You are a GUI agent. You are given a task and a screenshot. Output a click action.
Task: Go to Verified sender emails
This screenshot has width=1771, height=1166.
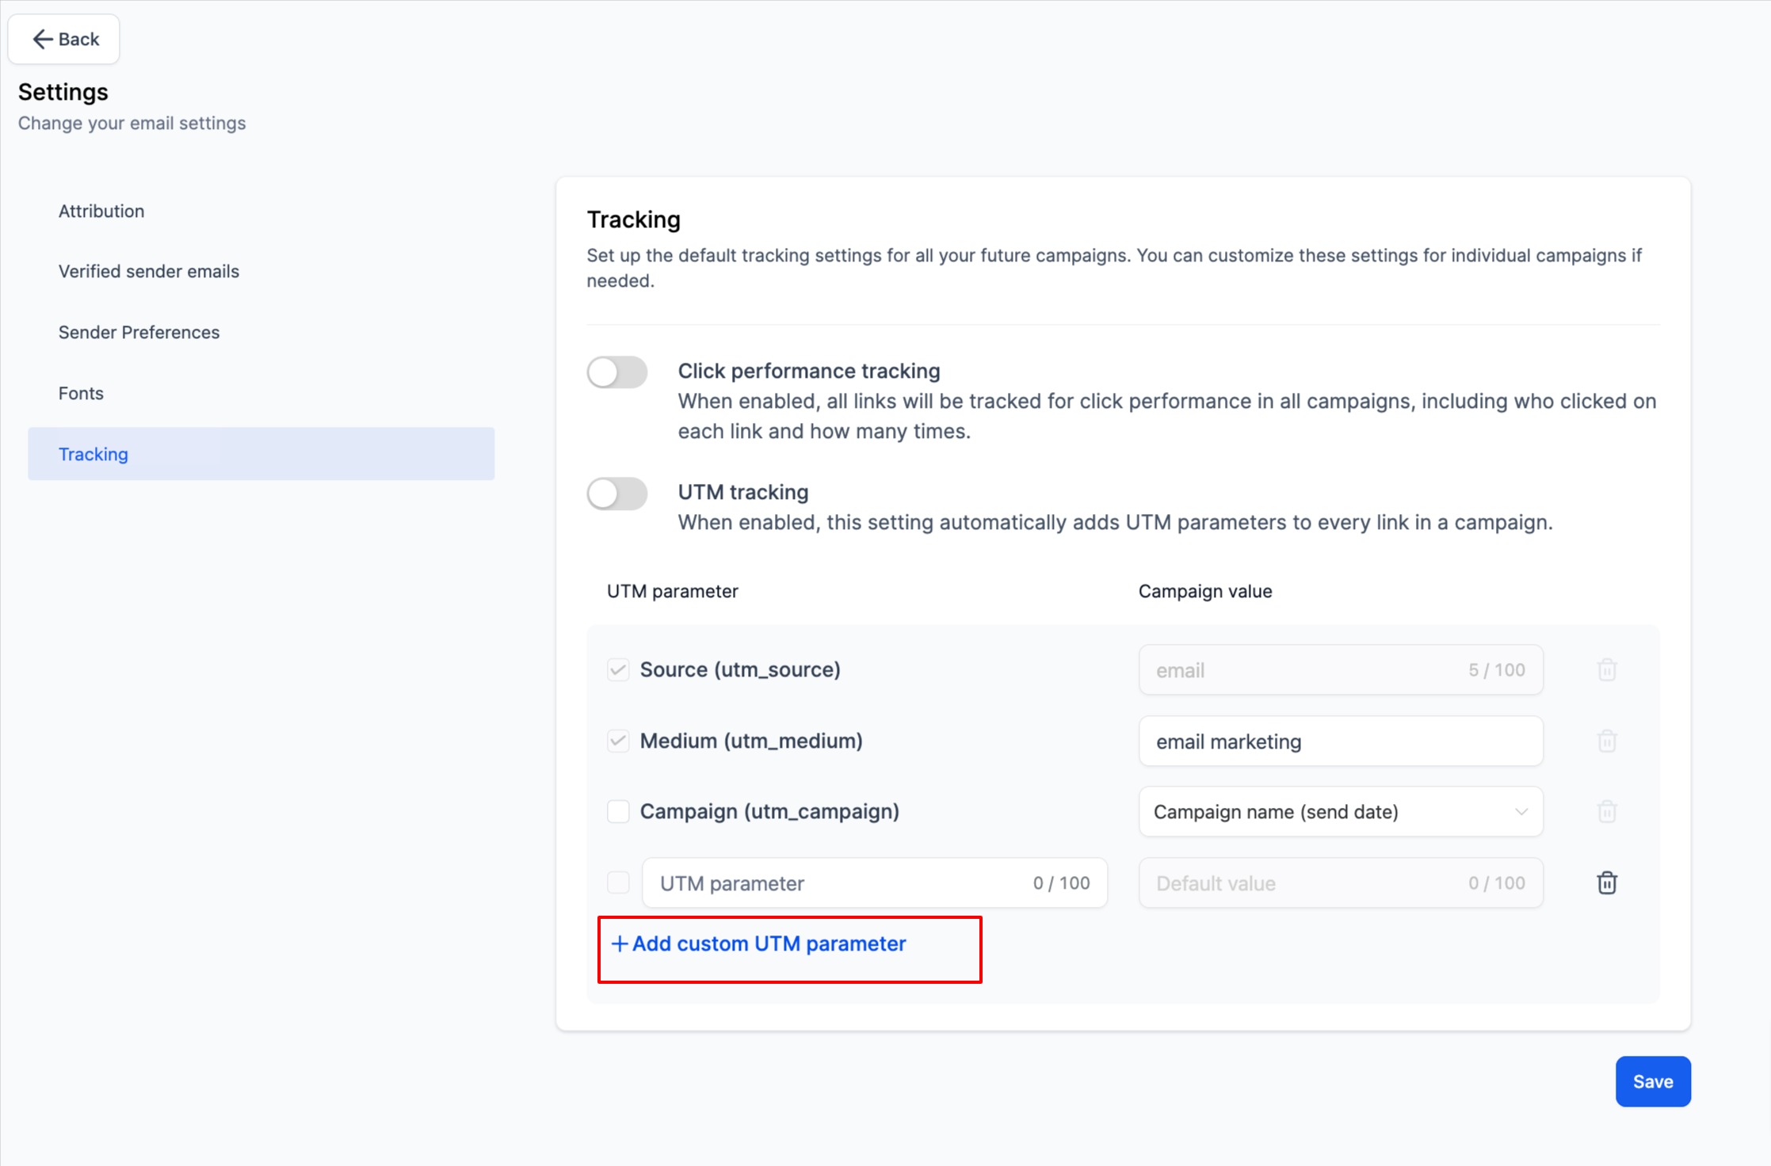pyautogui.click(x=149, y=271)
